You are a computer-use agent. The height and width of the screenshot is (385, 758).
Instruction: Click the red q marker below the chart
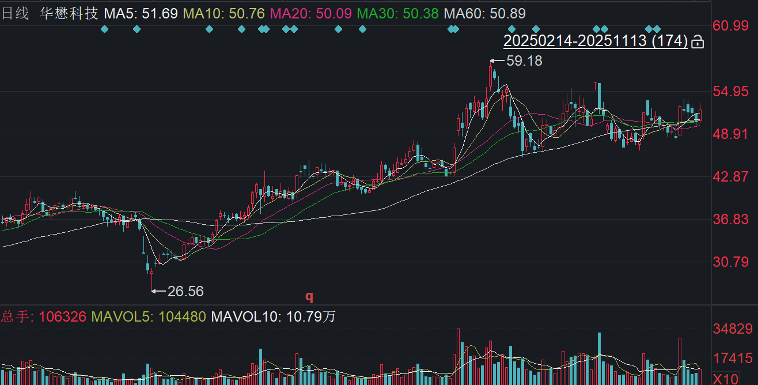click(x=309, y=296)
